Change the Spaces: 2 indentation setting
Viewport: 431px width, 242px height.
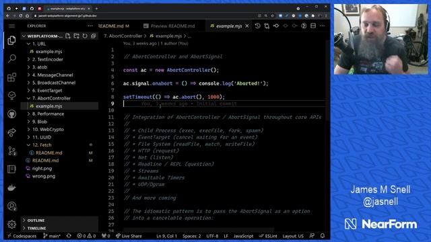[191, 236]
